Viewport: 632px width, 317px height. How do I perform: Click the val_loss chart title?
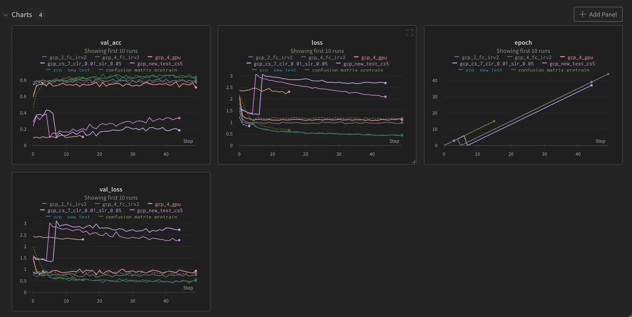(111, 189)
